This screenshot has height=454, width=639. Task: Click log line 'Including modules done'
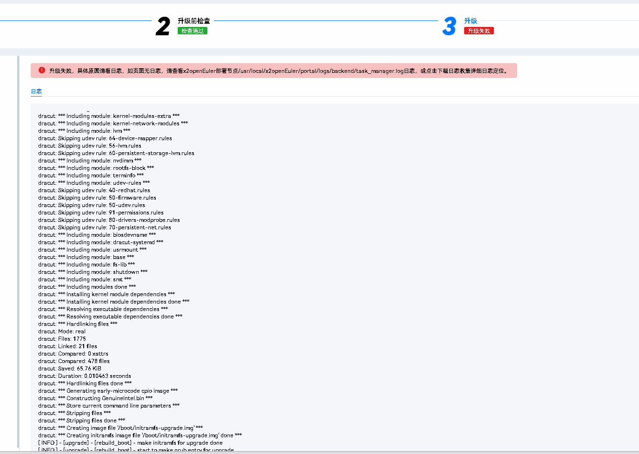[x=87, y=287]
